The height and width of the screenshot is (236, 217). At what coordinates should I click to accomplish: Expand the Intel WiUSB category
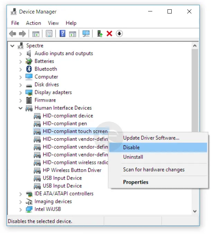click(x=21, y=209)
